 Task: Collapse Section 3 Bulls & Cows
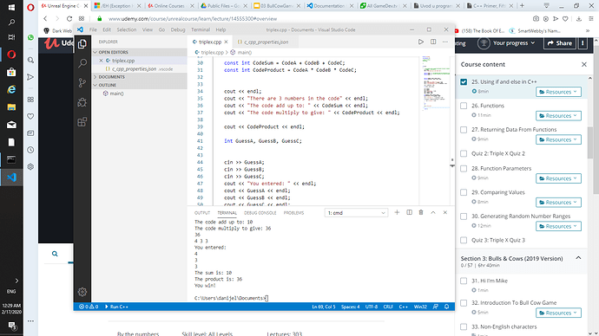[x=578, y=258]
